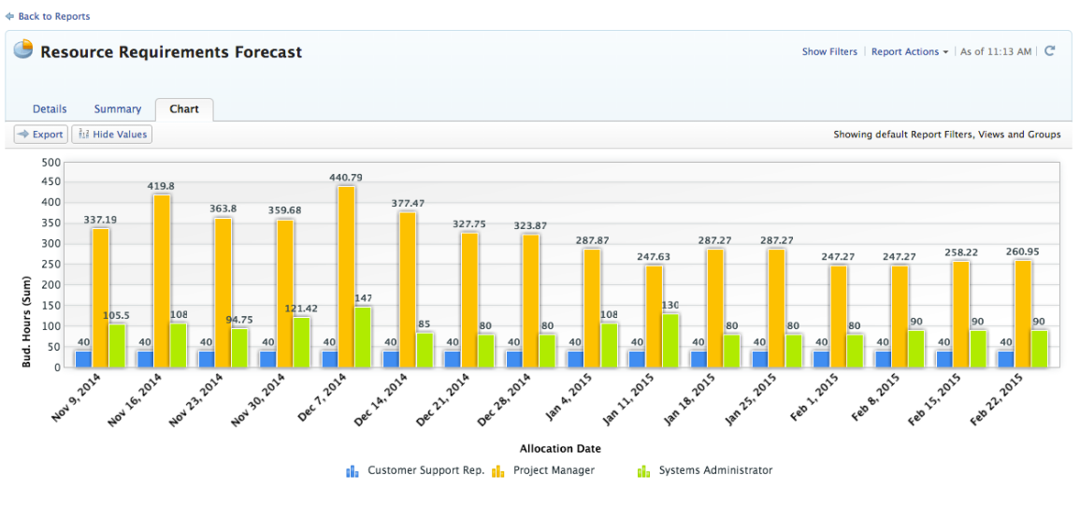The image size is (1080, 518).
Task: Switch to the Summary tab
Action: pyautogui.click(x=118, y=109)
